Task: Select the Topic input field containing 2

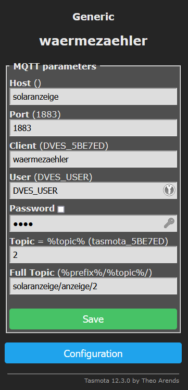Action: 93,255
